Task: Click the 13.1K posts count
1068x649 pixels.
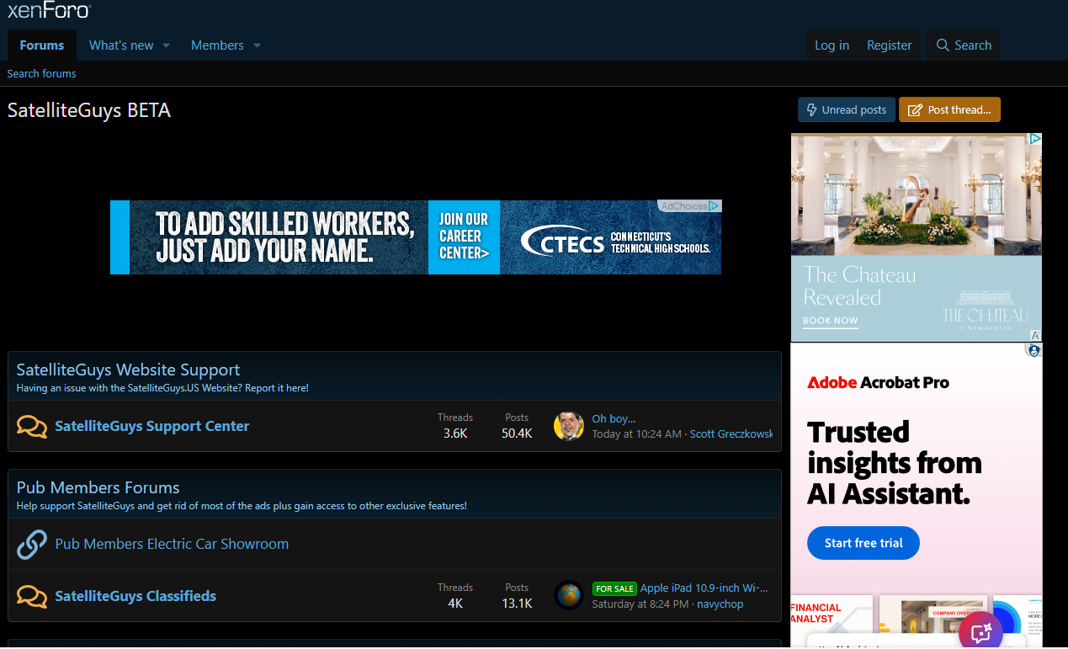Action: tap(517, 604)
